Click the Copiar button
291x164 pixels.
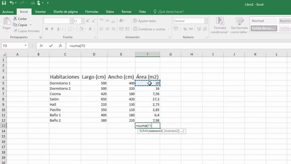coord(21,25)
